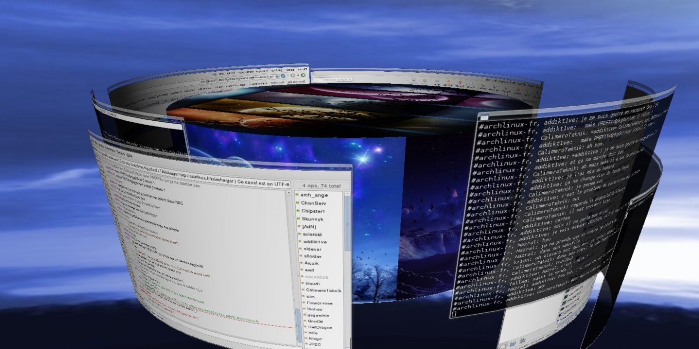Screen dimensions: 699x349
Task: Click the folder icon in the bottom panel
Action: point(513,344)
